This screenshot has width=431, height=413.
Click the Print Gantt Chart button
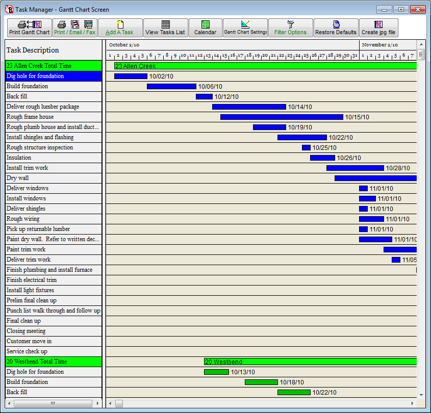click(29, 28)
